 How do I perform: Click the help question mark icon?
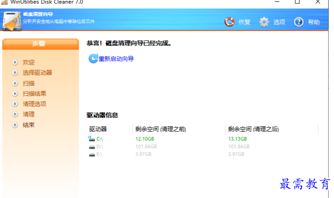pos(299,22)
